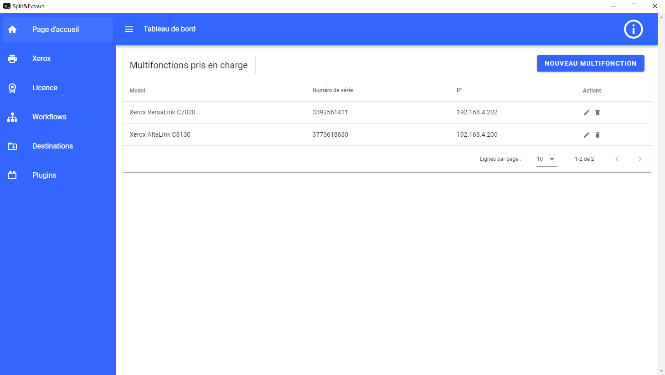Screen dimensions: 665x375
Task: Click the printer icon beside Xerox
Action: 12,59
